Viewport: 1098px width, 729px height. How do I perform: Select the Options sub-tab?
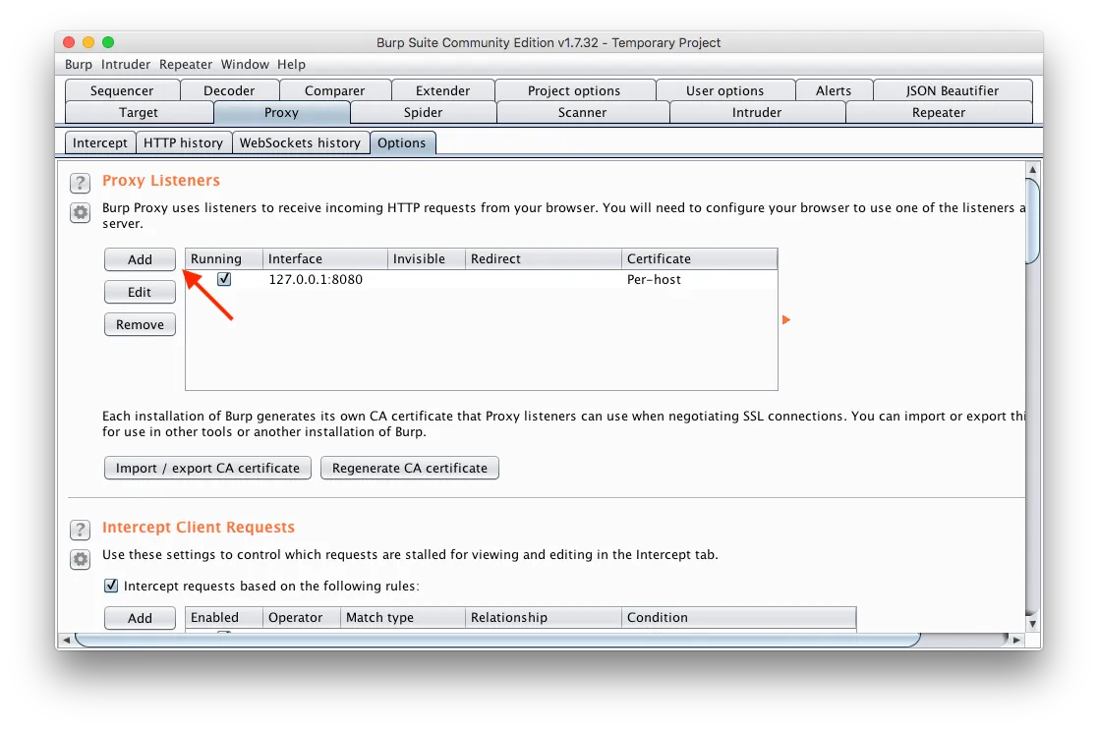pyautogui.click(x=402, y=142)
